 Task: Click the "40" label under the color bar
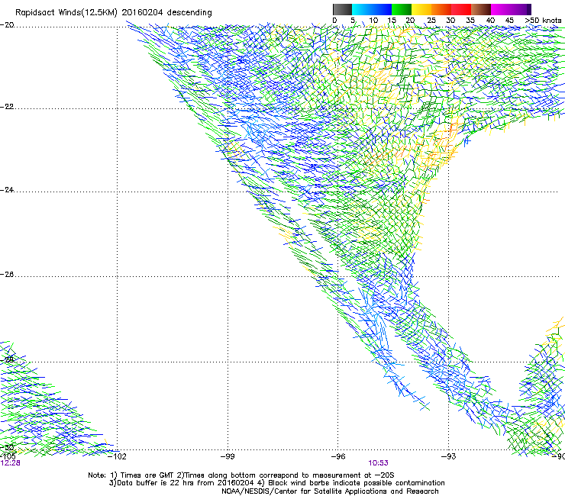point(490,21)
